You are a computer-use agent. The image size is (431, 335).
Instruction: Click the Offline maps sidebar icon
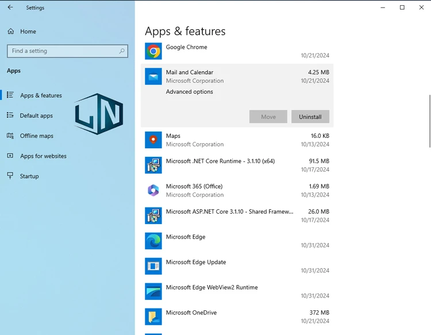[10, 136]
